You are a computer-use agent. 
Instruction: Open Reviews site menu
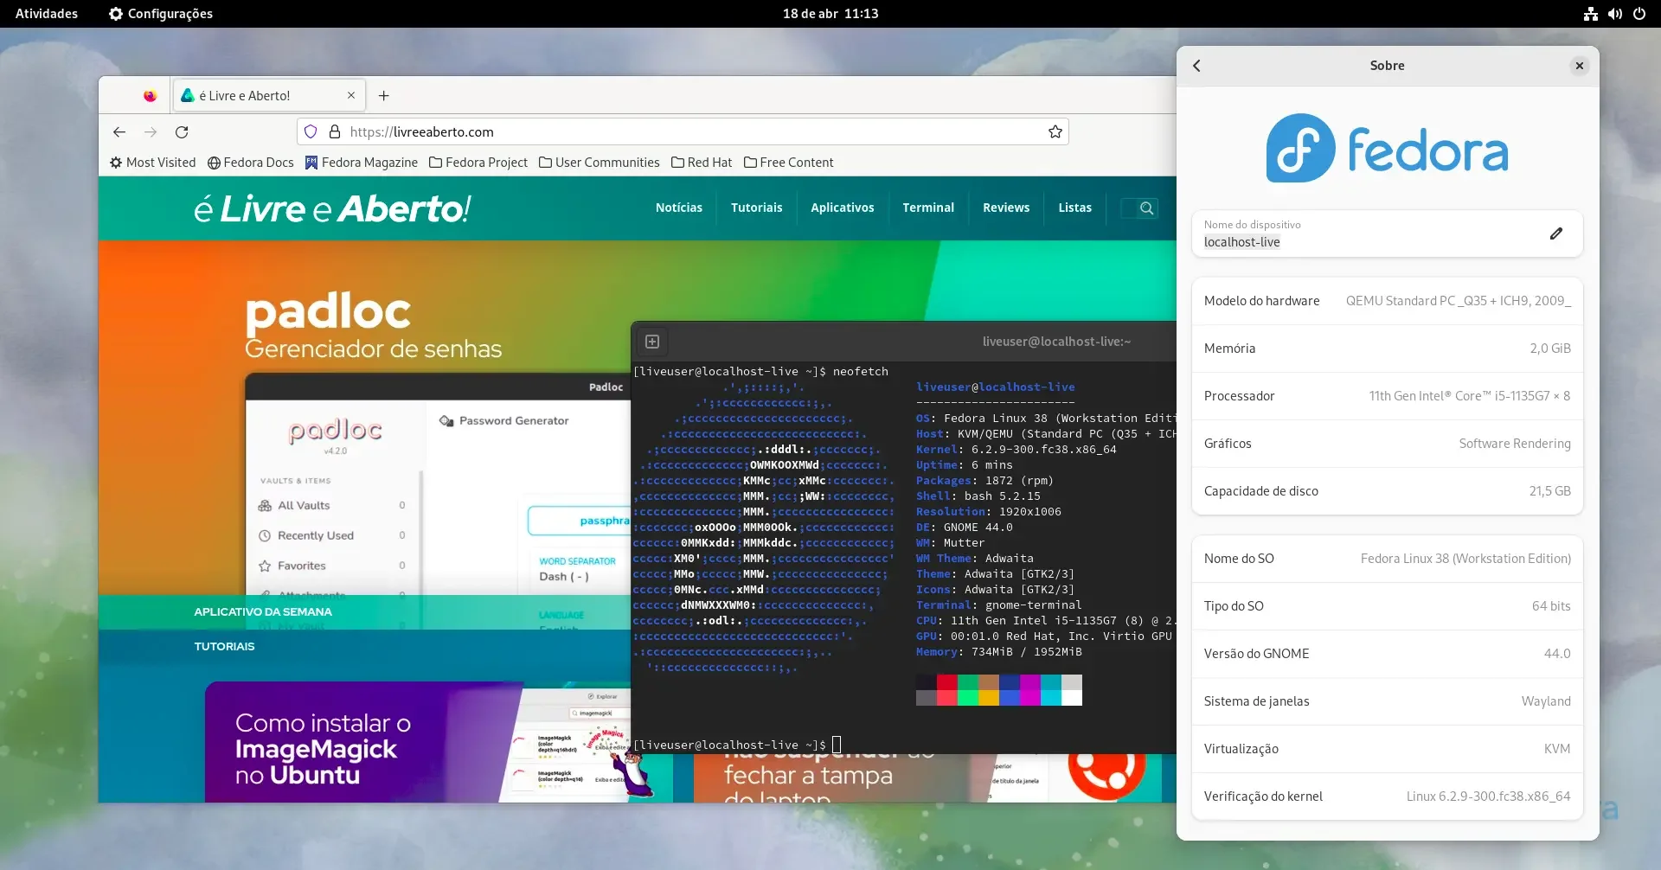point(1006,208)
